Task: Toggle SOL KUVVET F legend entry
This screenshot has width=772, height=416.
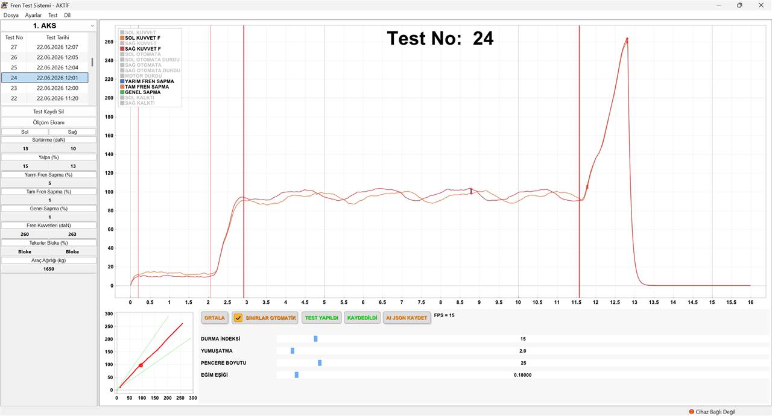Action: tap(140, 37)
